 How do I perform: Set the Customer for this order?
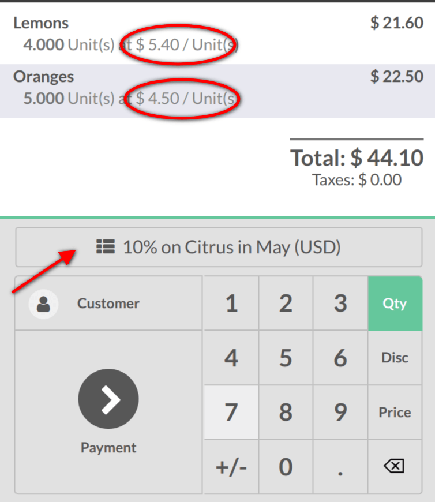(108, 304)
